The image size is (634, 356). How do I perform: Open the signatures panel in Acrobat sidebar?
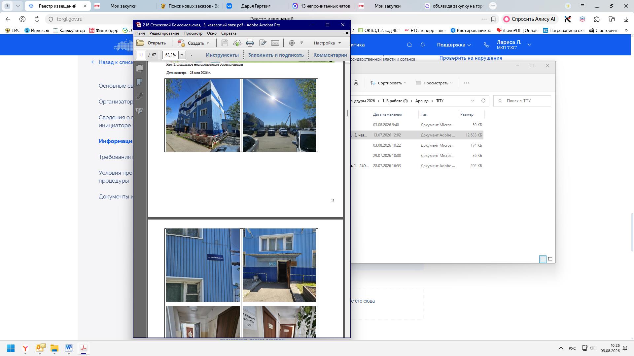pos(140,111)
